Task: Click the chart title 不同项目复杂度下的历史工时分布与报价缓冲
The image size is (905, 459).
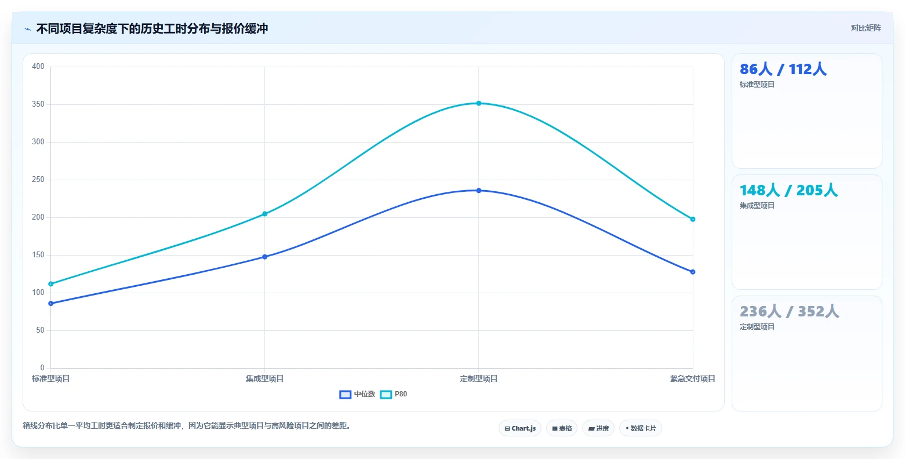Action: pos(152,29)
